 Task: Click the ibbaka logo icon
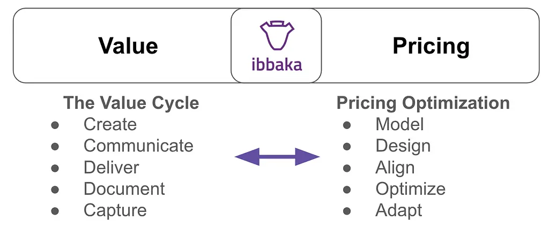276,36
